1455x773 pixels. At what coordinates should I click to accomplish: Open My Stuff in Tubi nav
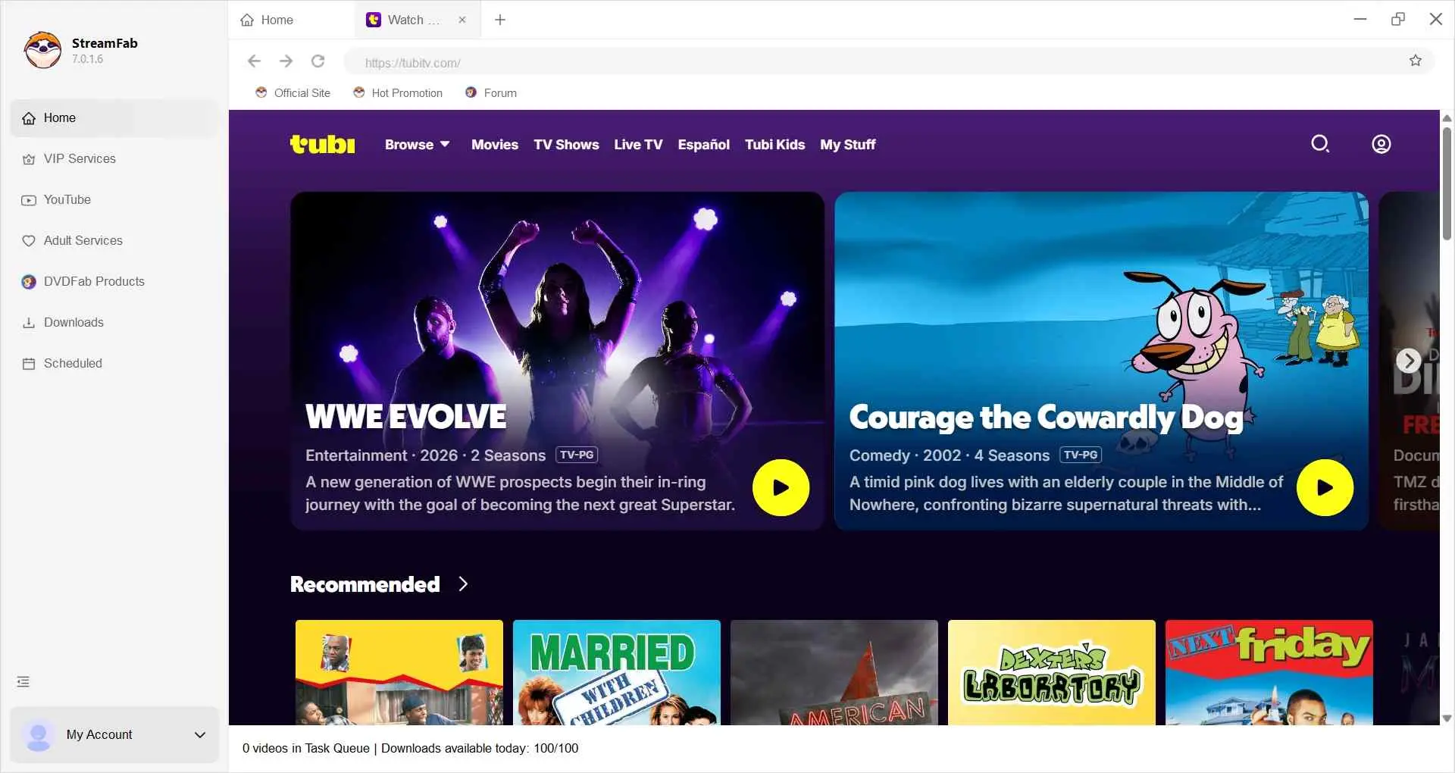[847, 145]
